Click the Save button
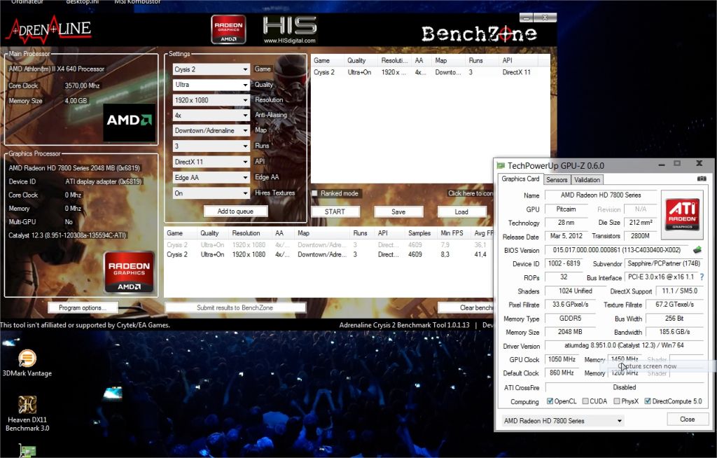Image resolution: width=717 pixels, height=458 pixels. (x=398, y=211)
